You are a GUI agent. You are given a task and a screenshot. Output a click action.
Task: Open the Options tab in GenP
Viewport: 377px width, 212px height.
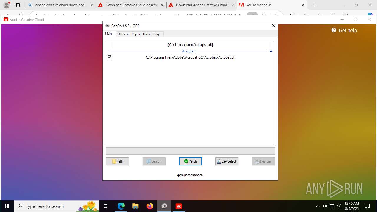point(123,34)
